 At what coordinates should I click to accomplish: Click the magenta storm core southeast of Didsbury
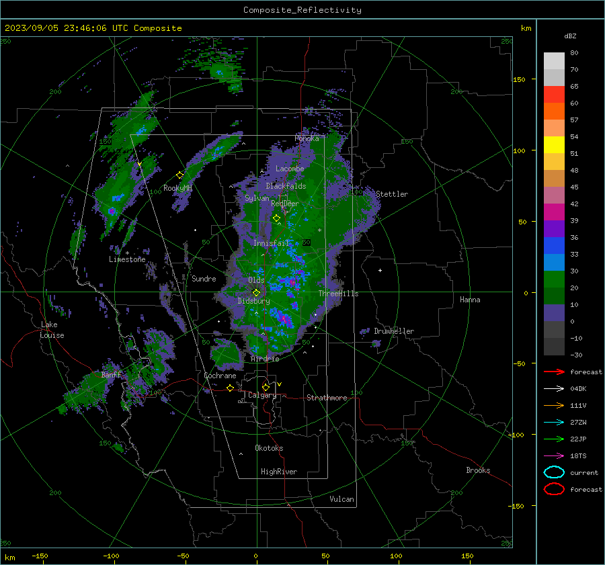point(285,318)
